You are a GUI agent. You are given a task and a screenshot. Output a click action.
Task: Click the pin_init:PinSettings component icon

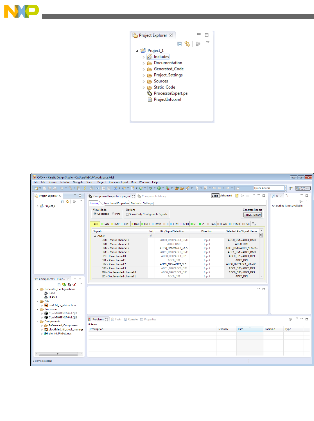tap(46, 334)
